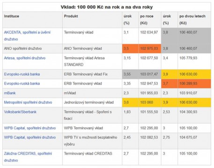
Task: Open WPB Capital link in WPB TV row
Action: coord(30,137)
